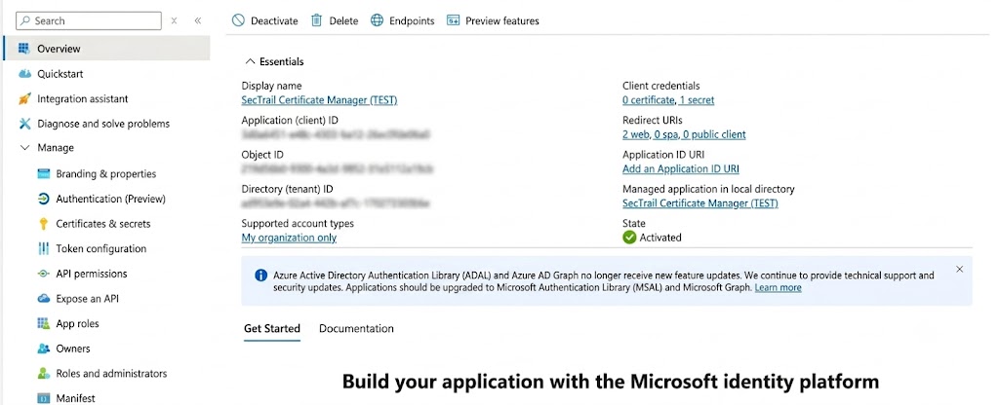Switch to the Documentation tab
Viewport: 999px width, 405px height.
pos(356,329)
